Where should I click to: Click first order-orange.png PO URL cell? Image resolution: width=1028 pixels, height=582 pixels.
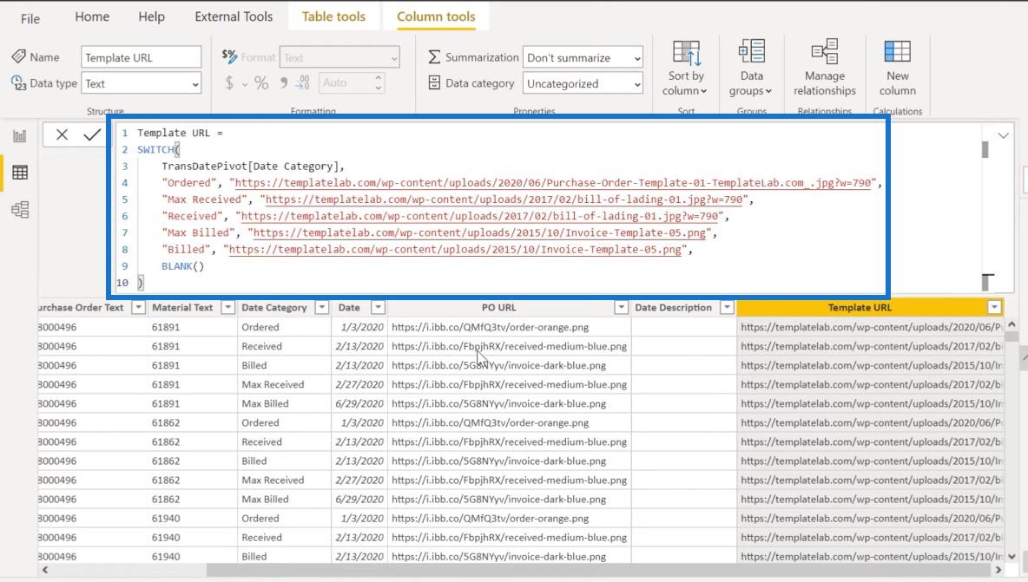click(x=509, y=327)
